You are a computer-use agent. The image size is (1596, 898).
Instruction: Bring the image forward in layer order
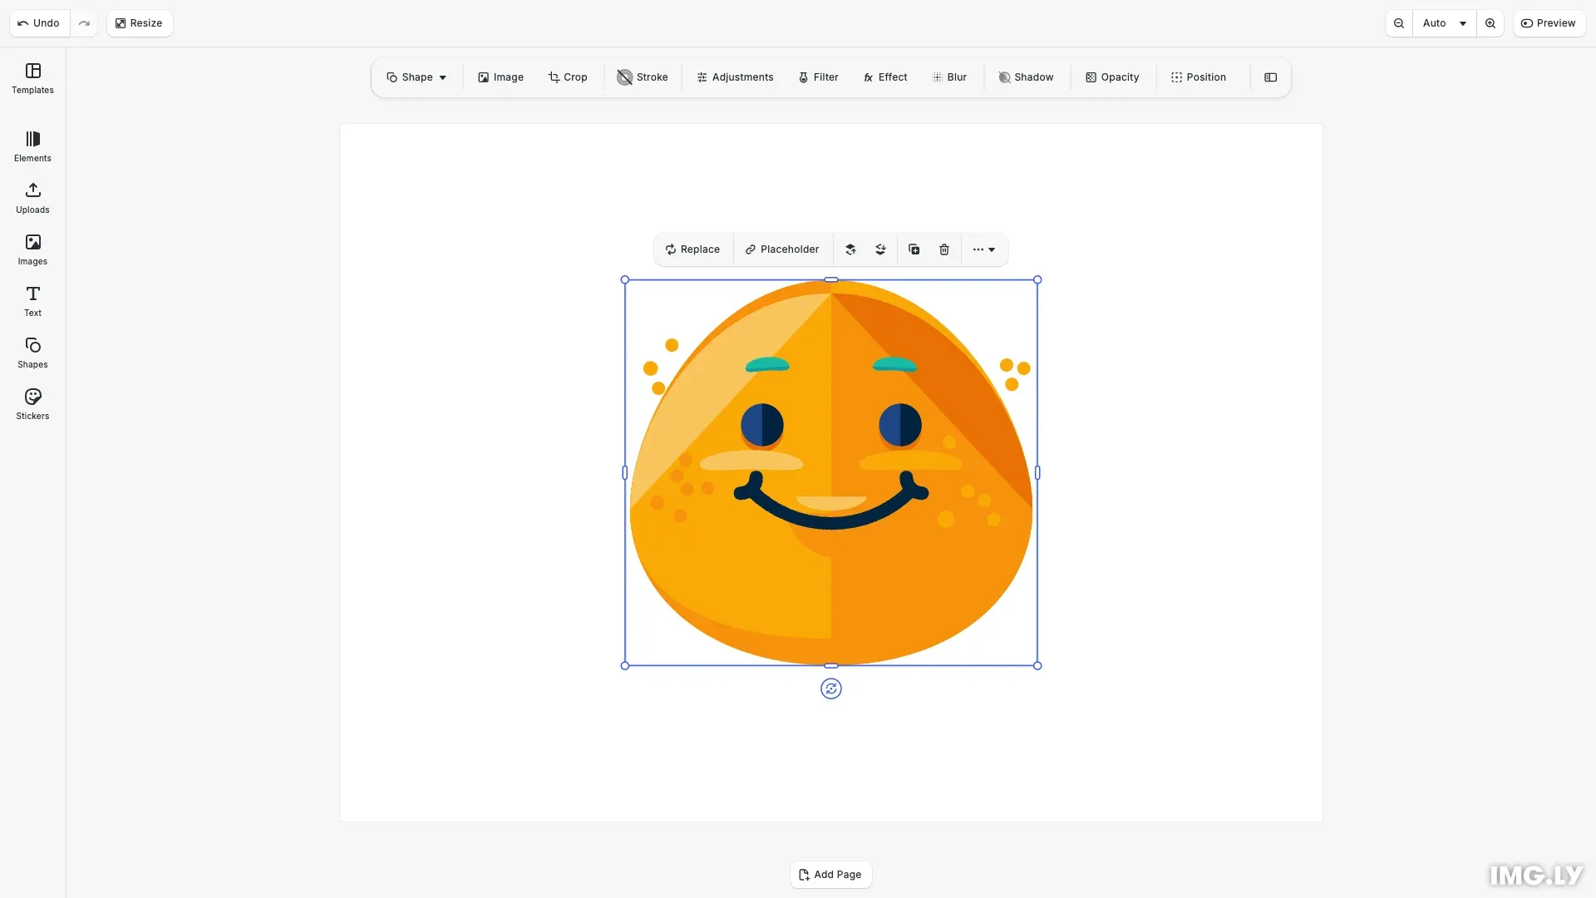[850, 249]
